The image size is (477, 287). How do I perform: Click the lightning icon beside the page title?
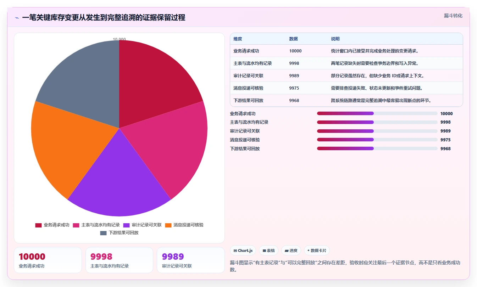coord(17,18)
